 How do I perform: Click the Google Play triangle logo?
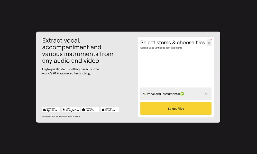click(x=64, y=110)
